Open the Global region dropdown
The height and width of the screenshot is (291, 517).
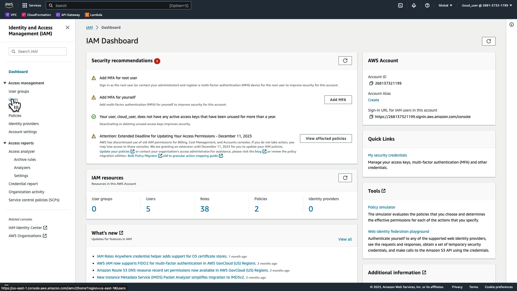(x=445, y=5)
